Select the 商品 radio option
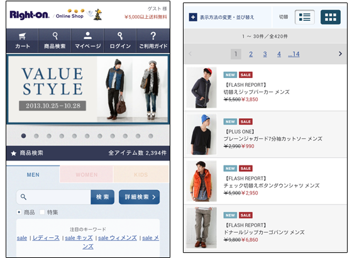The image size is (352, 258). 19,212
